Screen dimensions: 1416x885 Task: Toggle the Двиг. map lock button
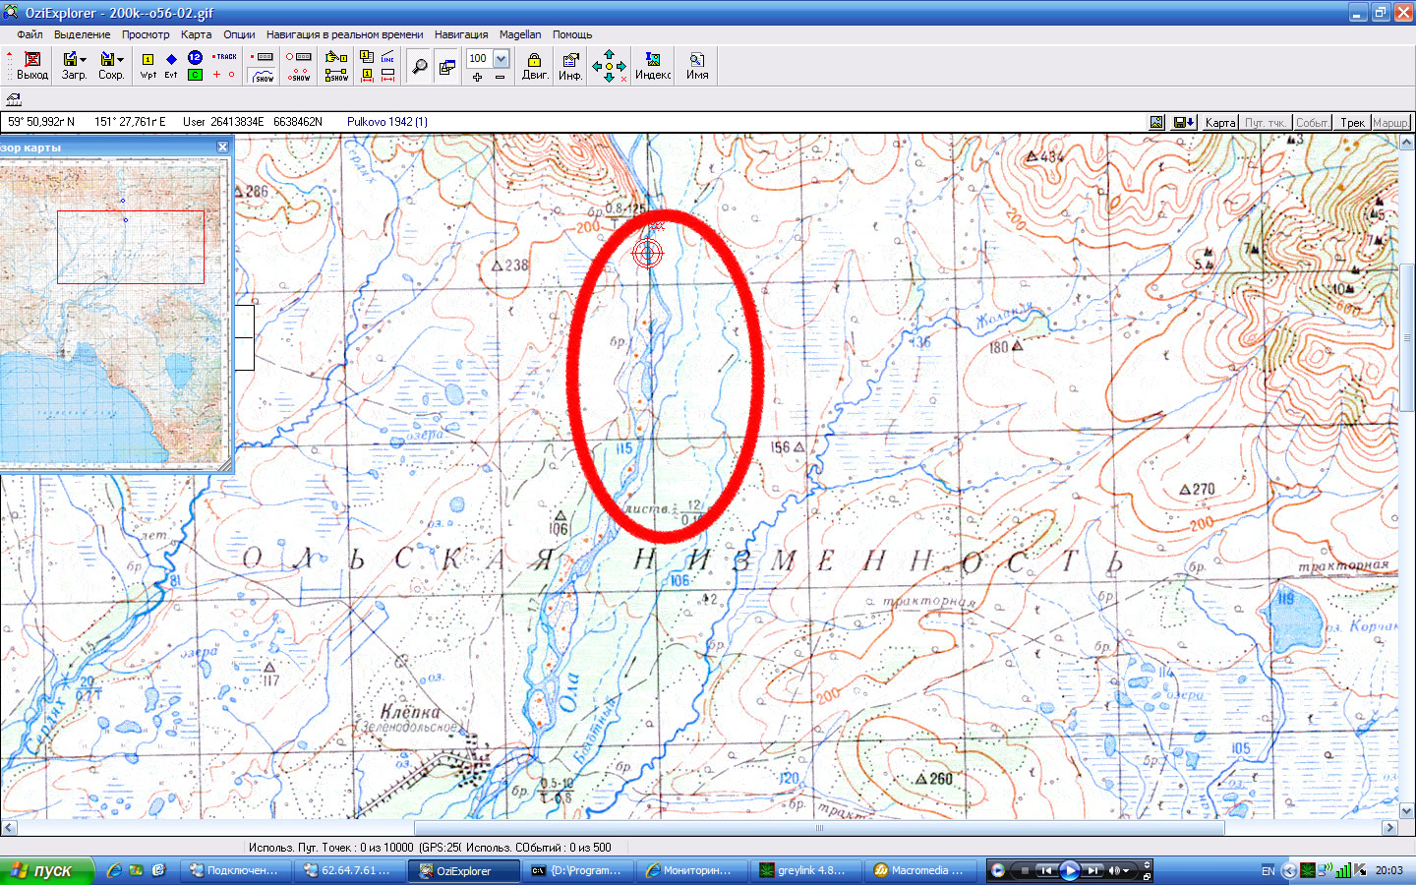click(534, 66)
